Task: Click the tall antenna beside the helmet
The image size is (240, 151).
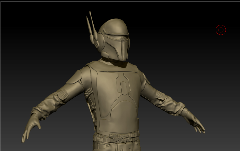Action: click(93, 26)
